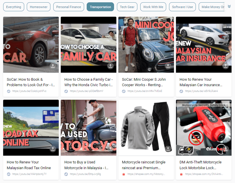
Task: Open the shopee.com.my/Motorcy... link
Action: 146,174
